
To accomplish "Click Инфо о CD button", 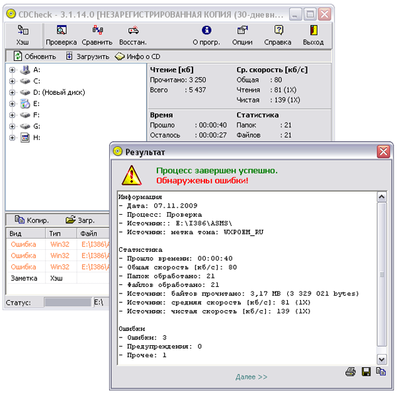I will pyautogui.click(x=137, y=56).
